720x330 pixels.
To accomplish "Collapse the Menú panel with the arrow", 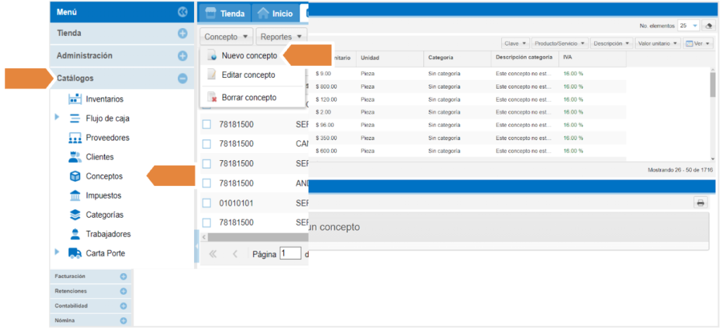I will click(183, 12).
